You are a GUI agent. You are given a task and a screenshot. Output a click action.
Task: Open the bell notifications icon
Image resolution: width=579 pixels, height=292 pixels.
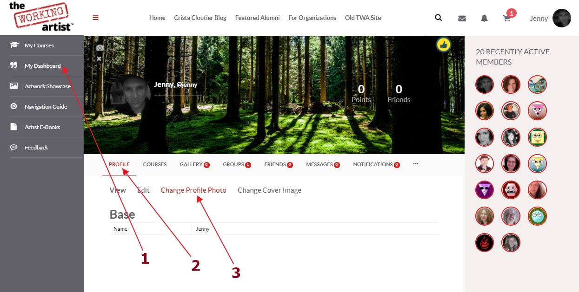click(x=484, y=18)
